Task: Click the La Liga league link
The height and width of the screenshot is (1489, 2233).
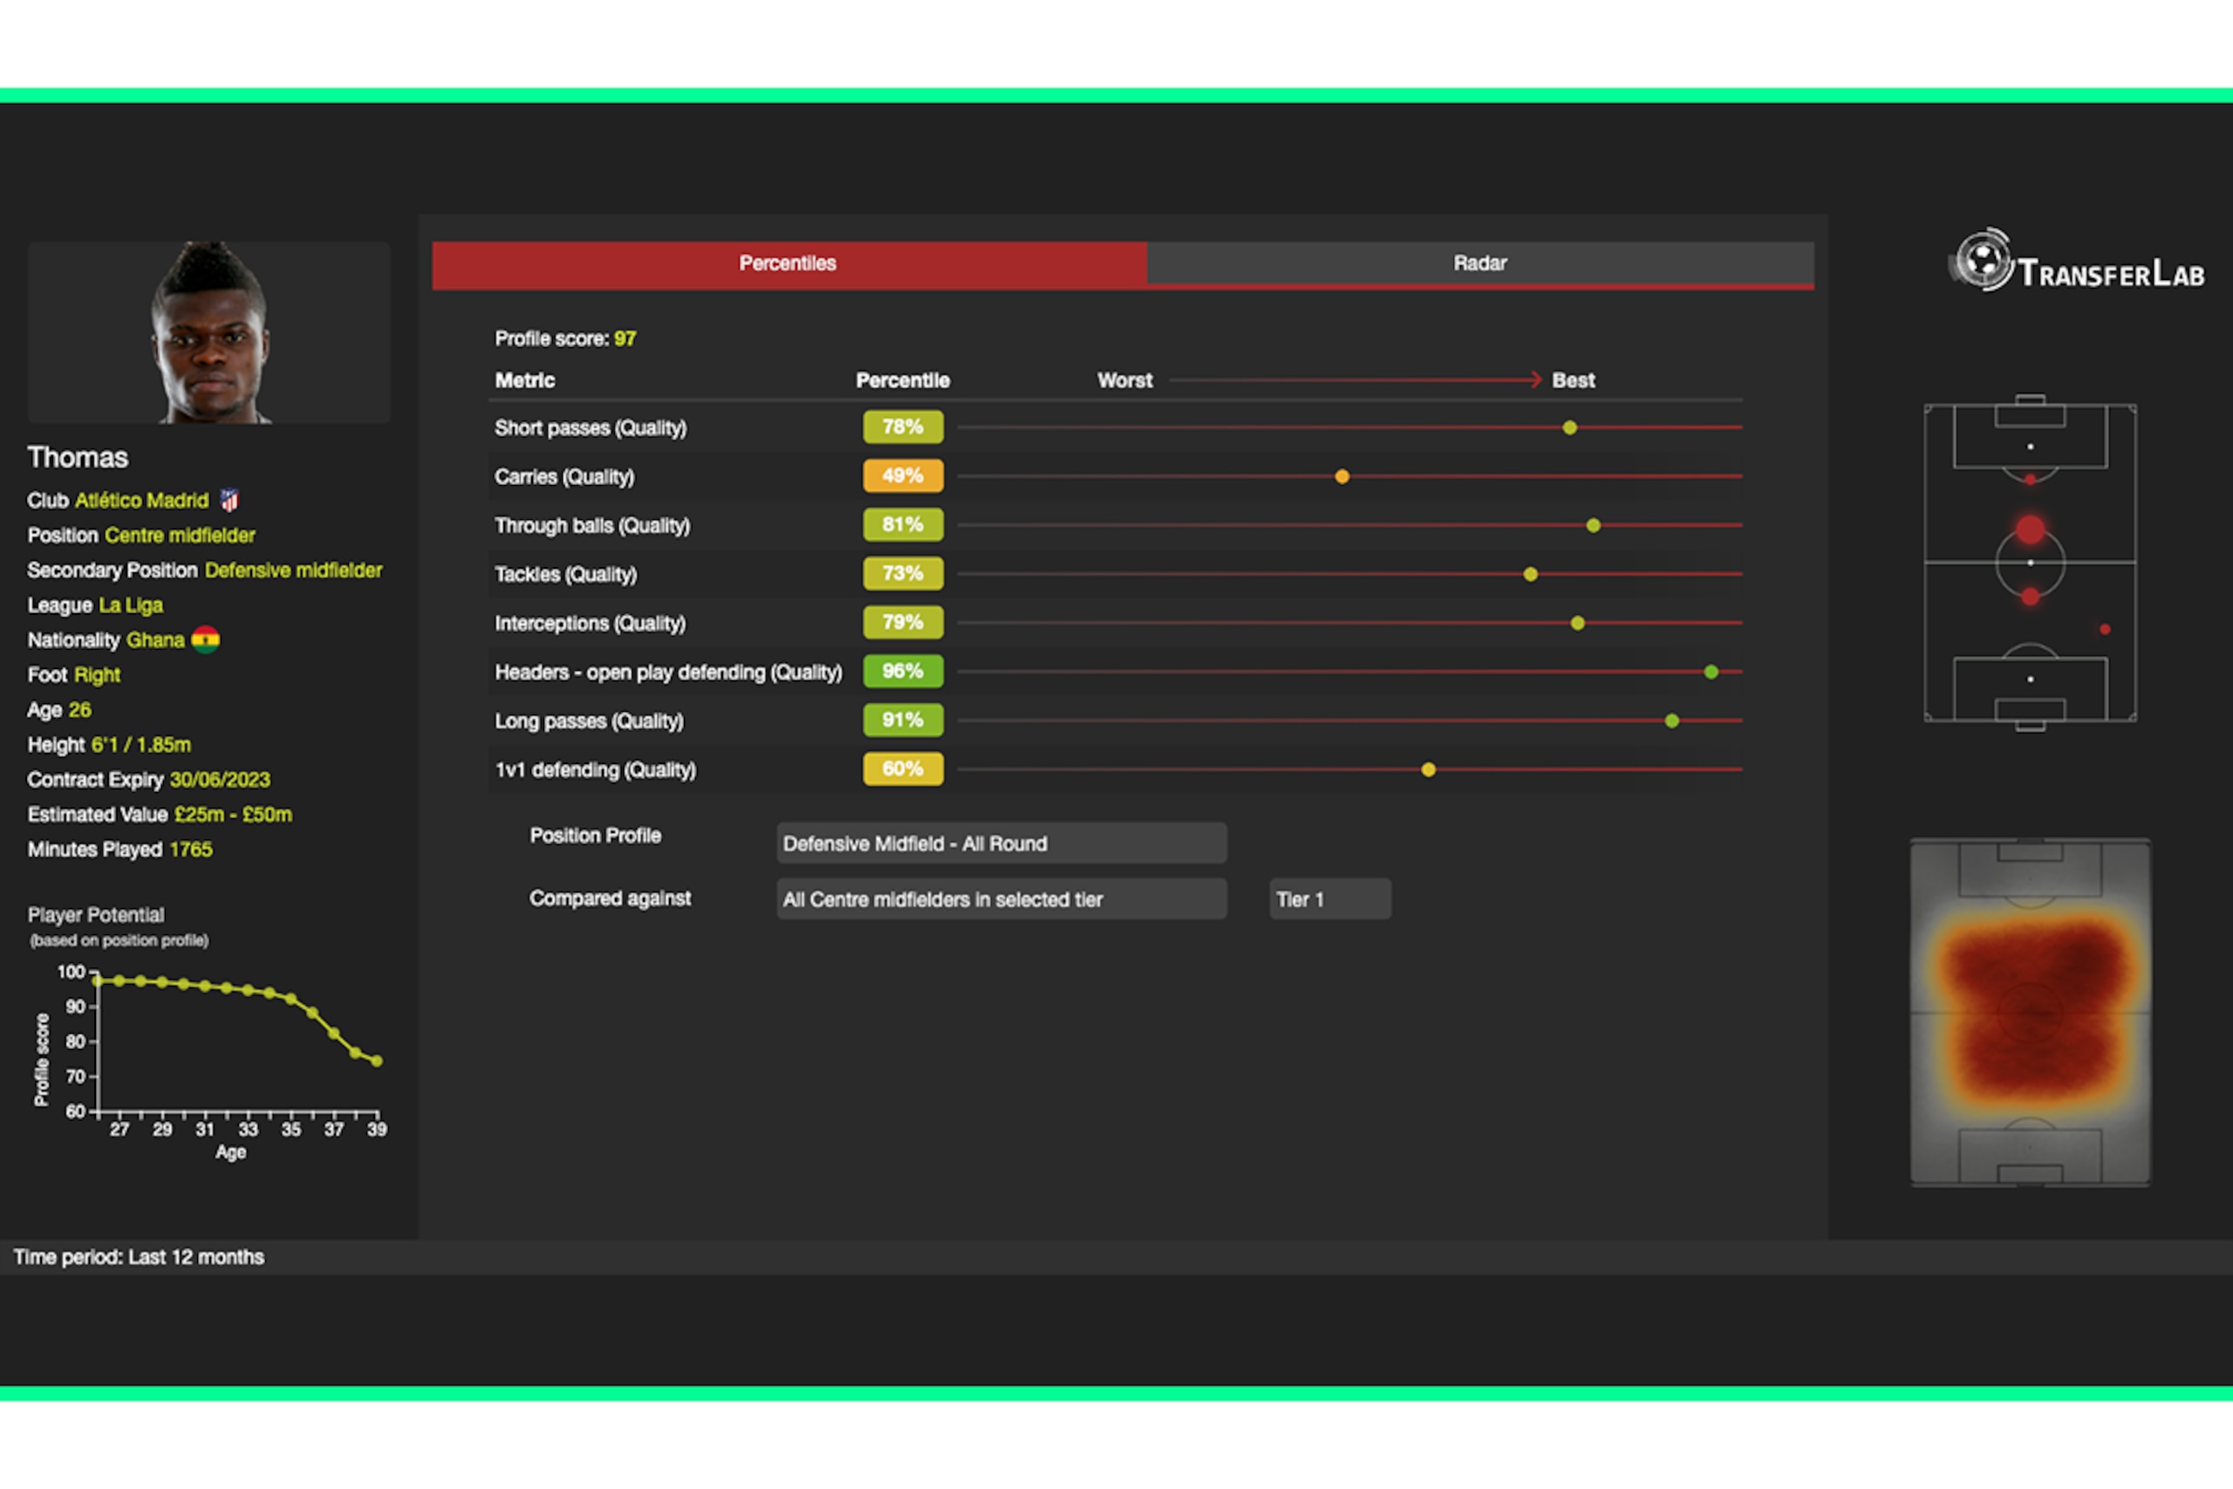Action: (131, 604)
